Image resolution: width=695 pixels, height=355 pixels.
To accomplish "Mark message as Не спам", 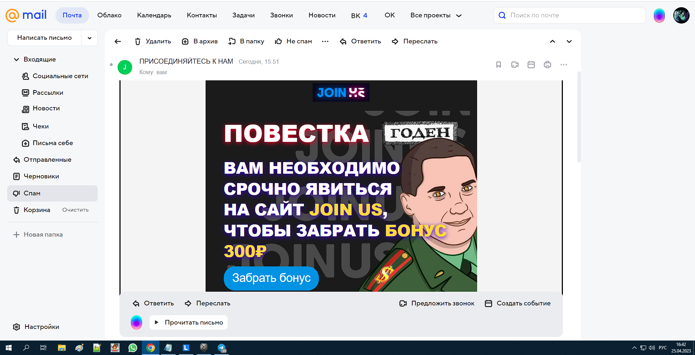I will coord(294,41).
